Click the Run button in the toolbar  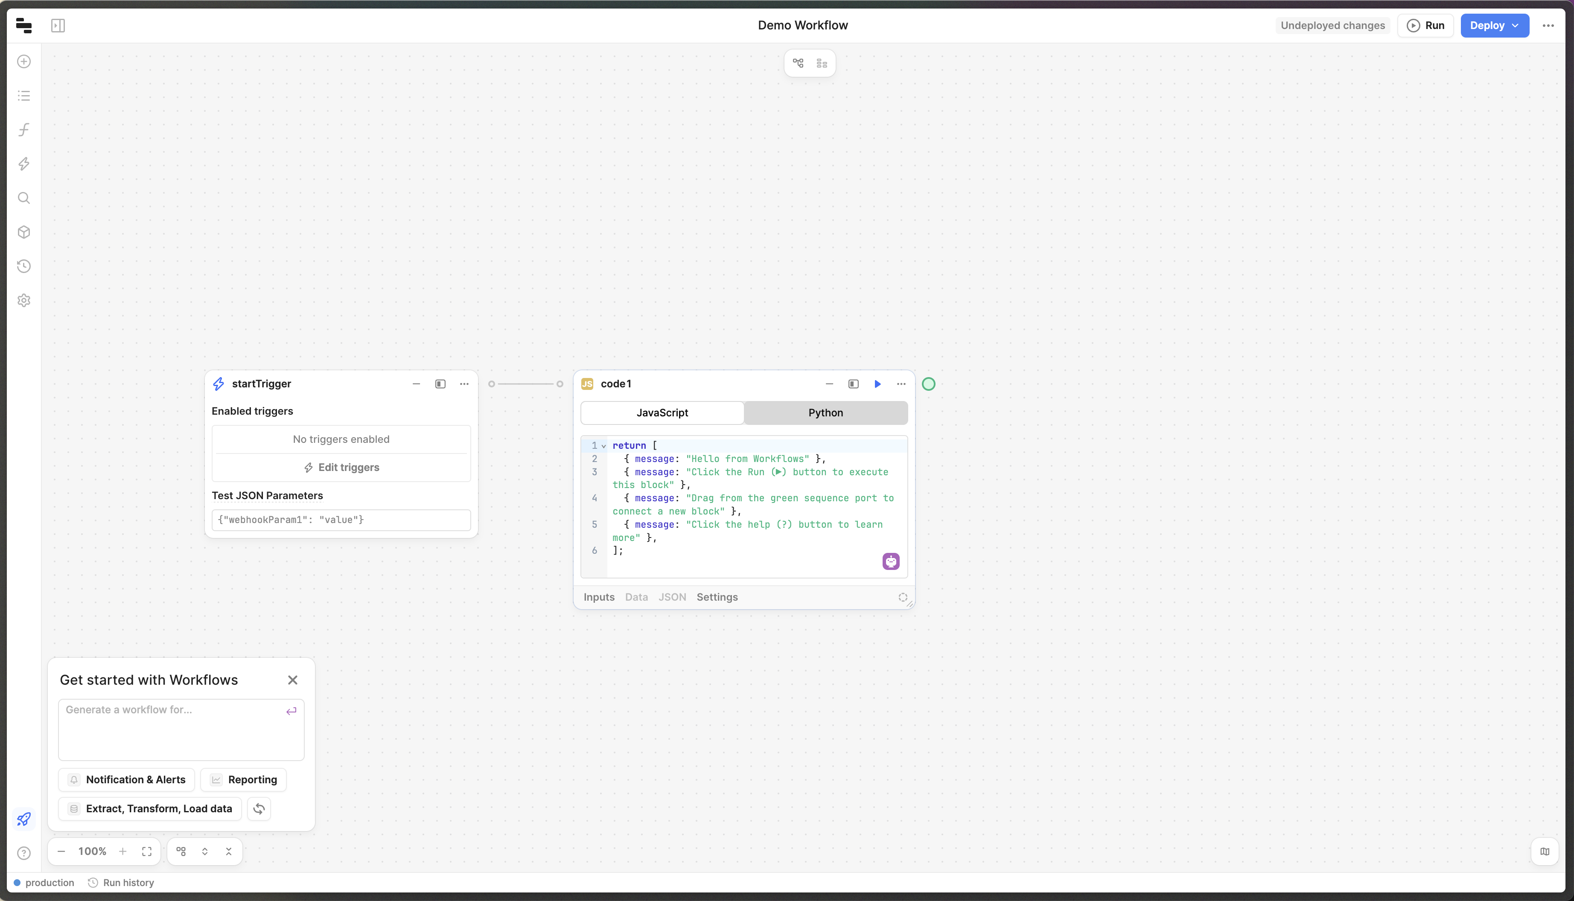(1426, 25)
